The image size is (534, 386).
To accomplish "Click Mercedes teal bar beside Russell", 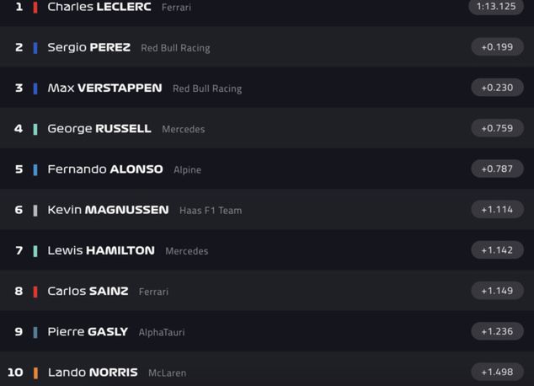I will point(35,129).
